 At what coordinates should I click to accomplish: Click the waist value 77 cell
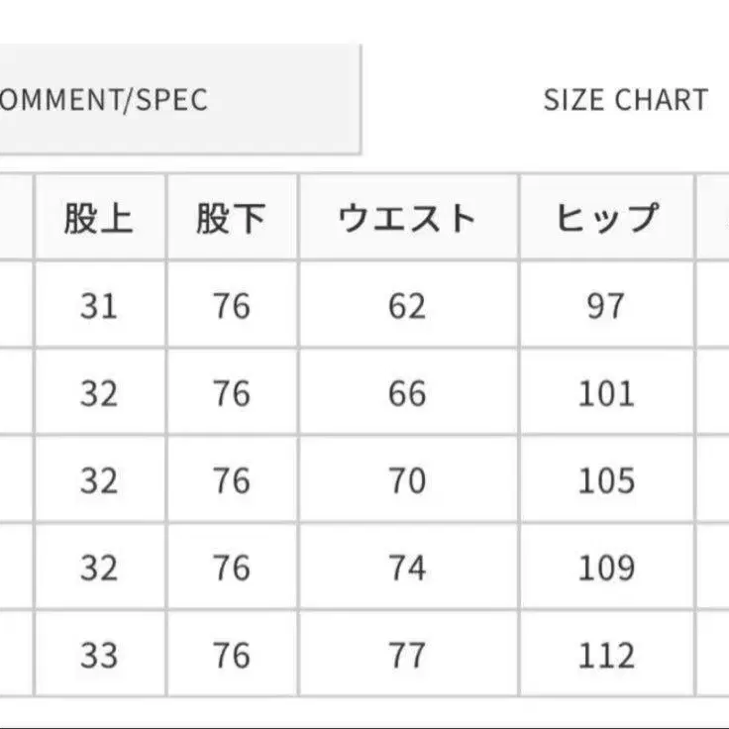[x=407, y=655]
